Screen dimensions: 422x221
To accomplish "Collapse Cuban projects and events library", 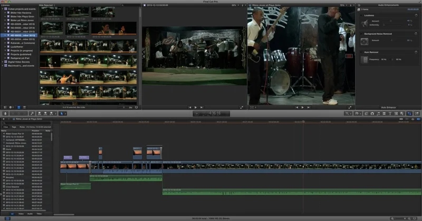I will (x=3, y=9).
